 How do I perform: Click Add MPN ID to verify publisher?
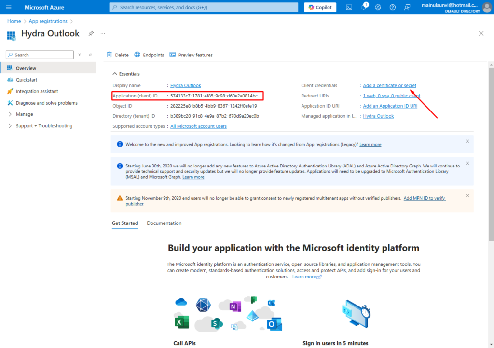pos(425,198)
